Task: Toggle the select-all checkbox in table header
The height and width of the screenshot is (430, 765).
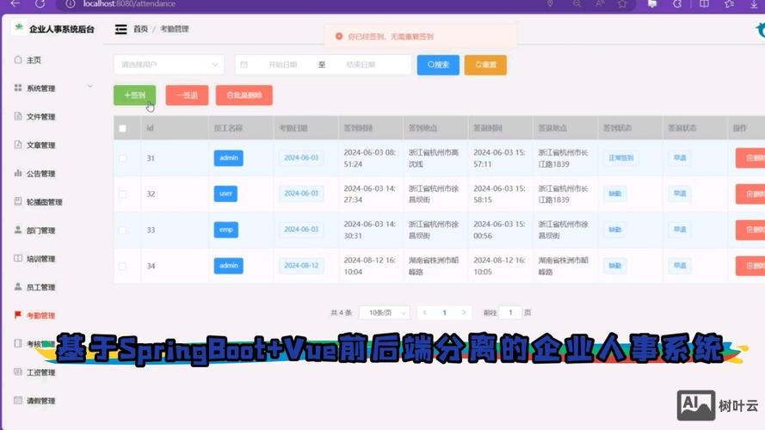Action: pos(122,128)
